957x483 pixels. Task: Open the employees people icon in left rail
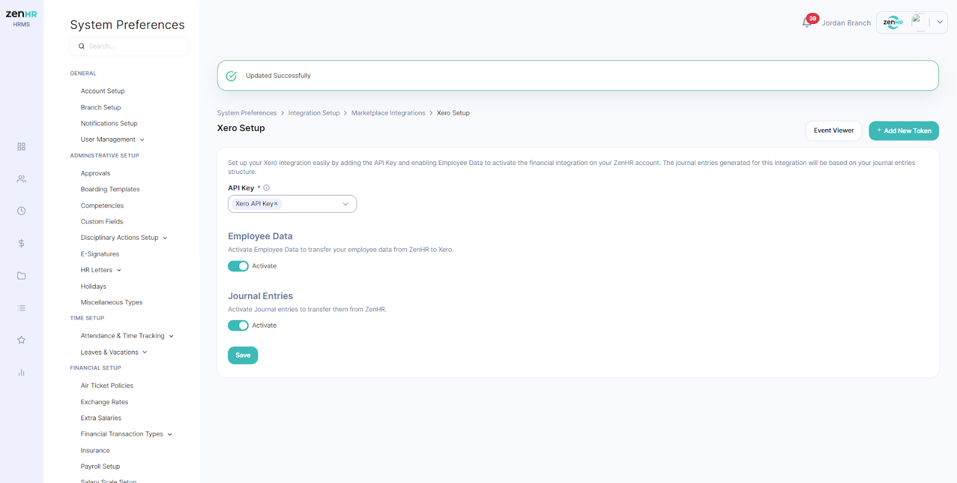[22, 179]
